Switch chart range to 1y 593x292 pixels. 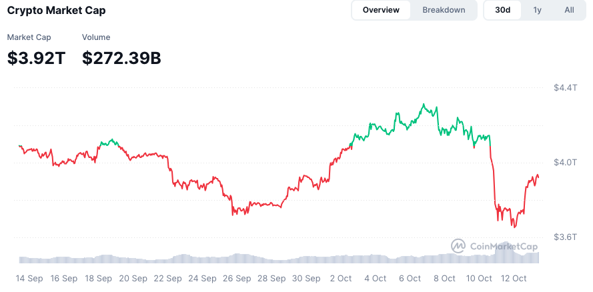[x=537, y=10]
